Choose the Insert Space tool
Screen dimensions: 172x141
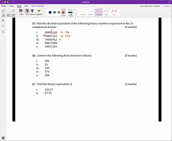tap(13, 13)
